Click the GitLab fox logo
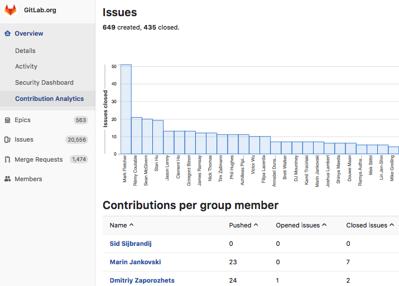Viewport: 399px width, 286px height. (11, 11)
